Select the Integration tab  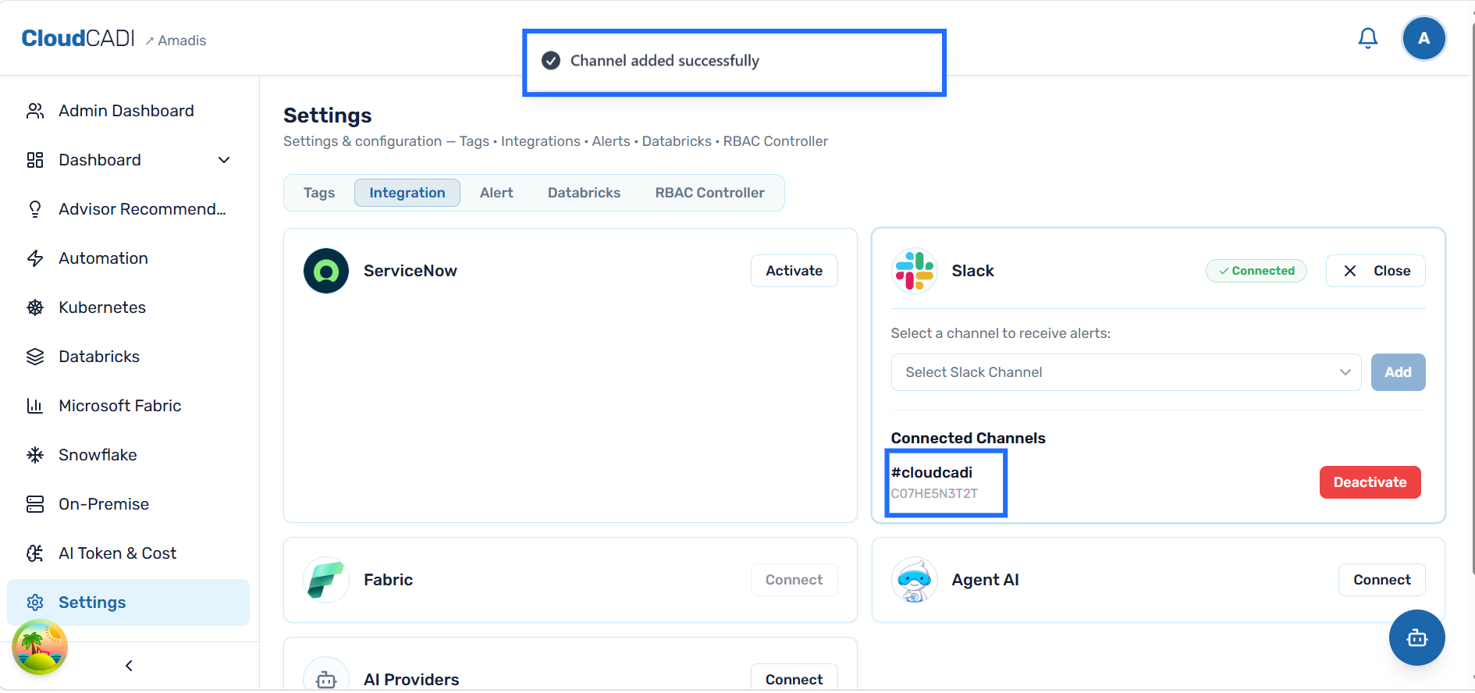407,193
